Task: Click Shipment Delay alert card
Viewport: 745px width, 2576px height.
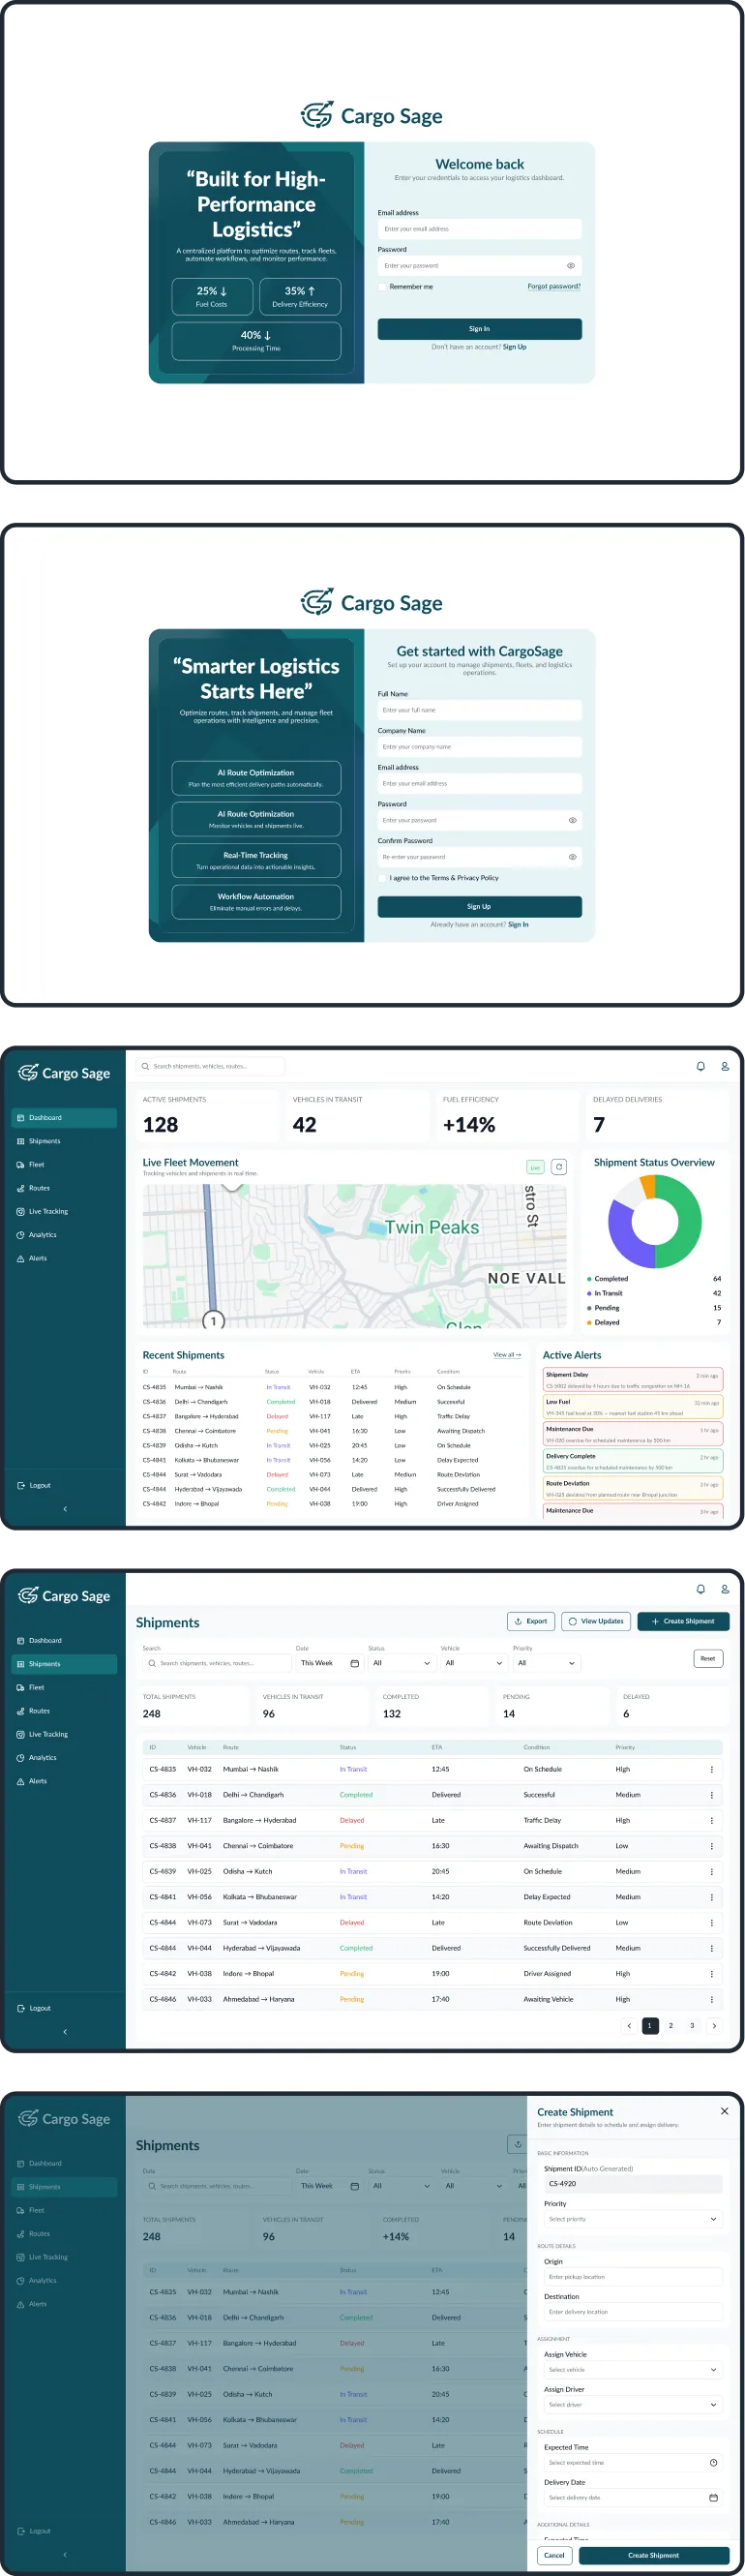Action: [632, 1380]
